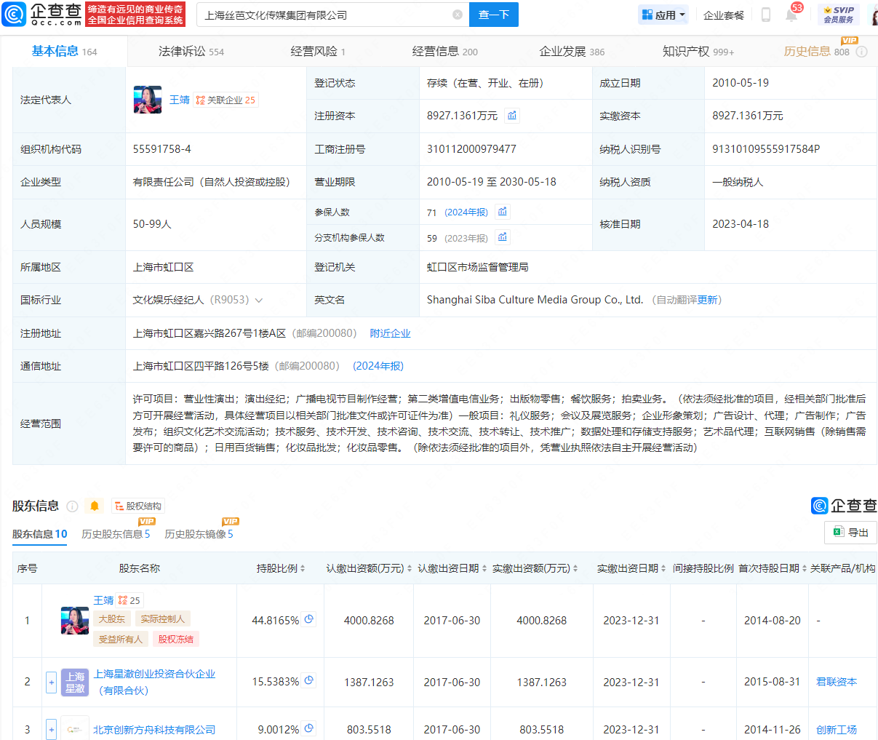This screenshot has width=878, height=740.
Task: Expand the 文化娱乐经纪人 industry chevron
Action: [259, 301]
